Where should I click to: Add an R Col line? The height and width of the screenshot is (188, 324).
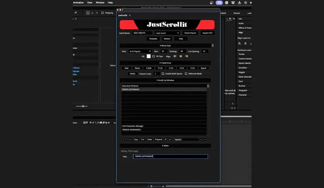pos(160,68)
